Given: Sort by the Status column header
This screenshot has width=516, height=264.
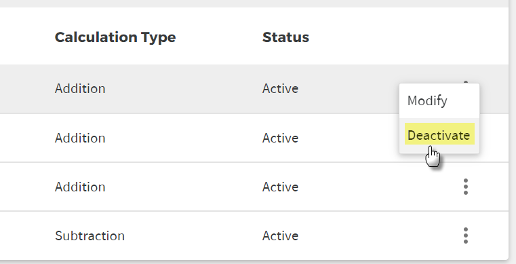Looking at the screenshot, I should [x=285, y=37].
